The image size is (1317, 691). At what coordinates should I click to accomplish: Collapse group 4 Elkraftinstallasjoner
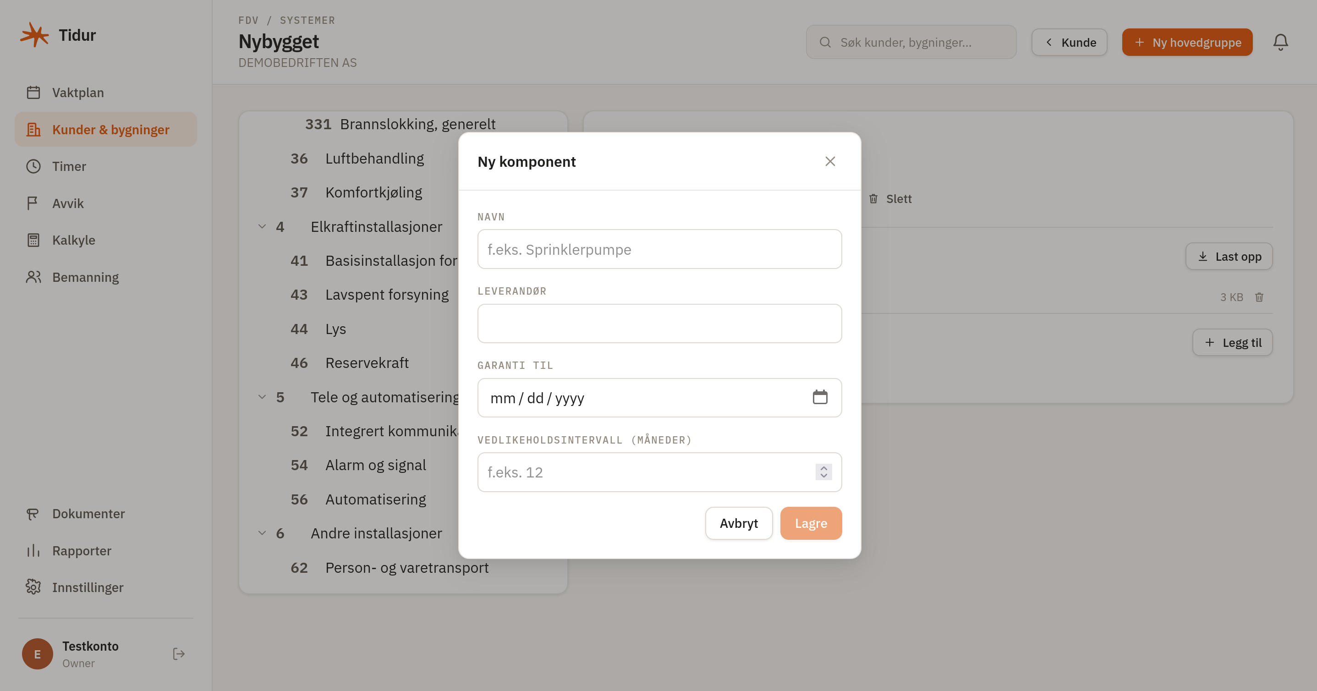[x=262, y=226]
